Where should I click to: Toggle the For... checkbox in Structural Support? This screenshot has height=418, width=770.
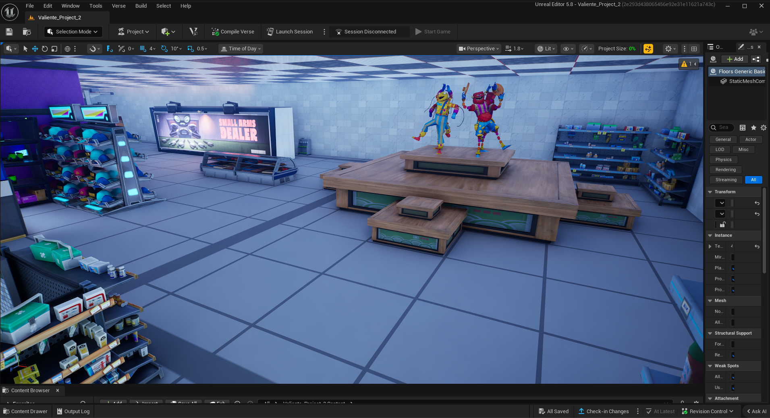(733, 344)
